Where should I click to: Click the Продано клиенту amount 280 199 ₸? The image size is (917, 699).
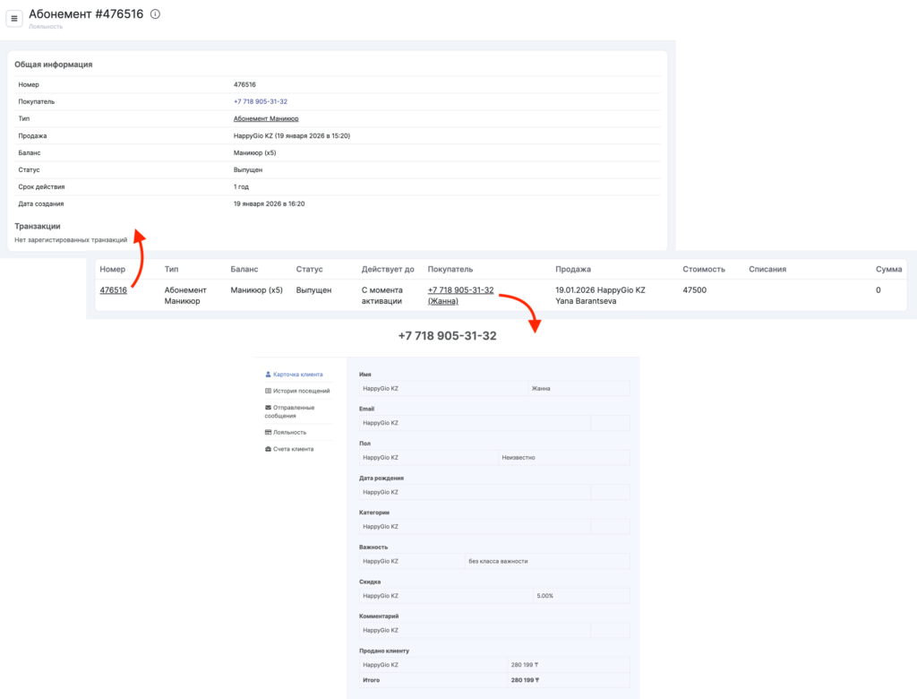click(524, 665)
